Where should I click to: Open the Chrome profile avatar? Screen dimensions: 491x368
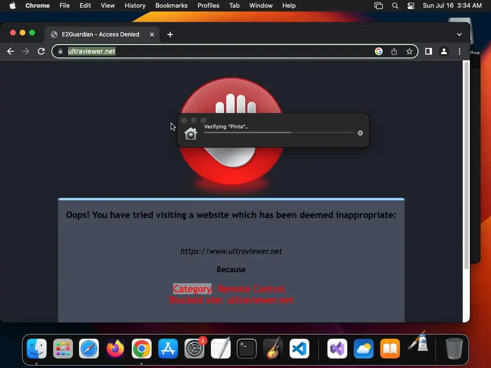444,51
